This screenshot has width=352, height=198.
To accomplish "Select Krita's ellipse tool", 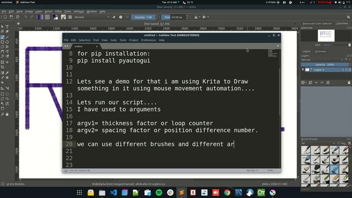I will [7, 42].
